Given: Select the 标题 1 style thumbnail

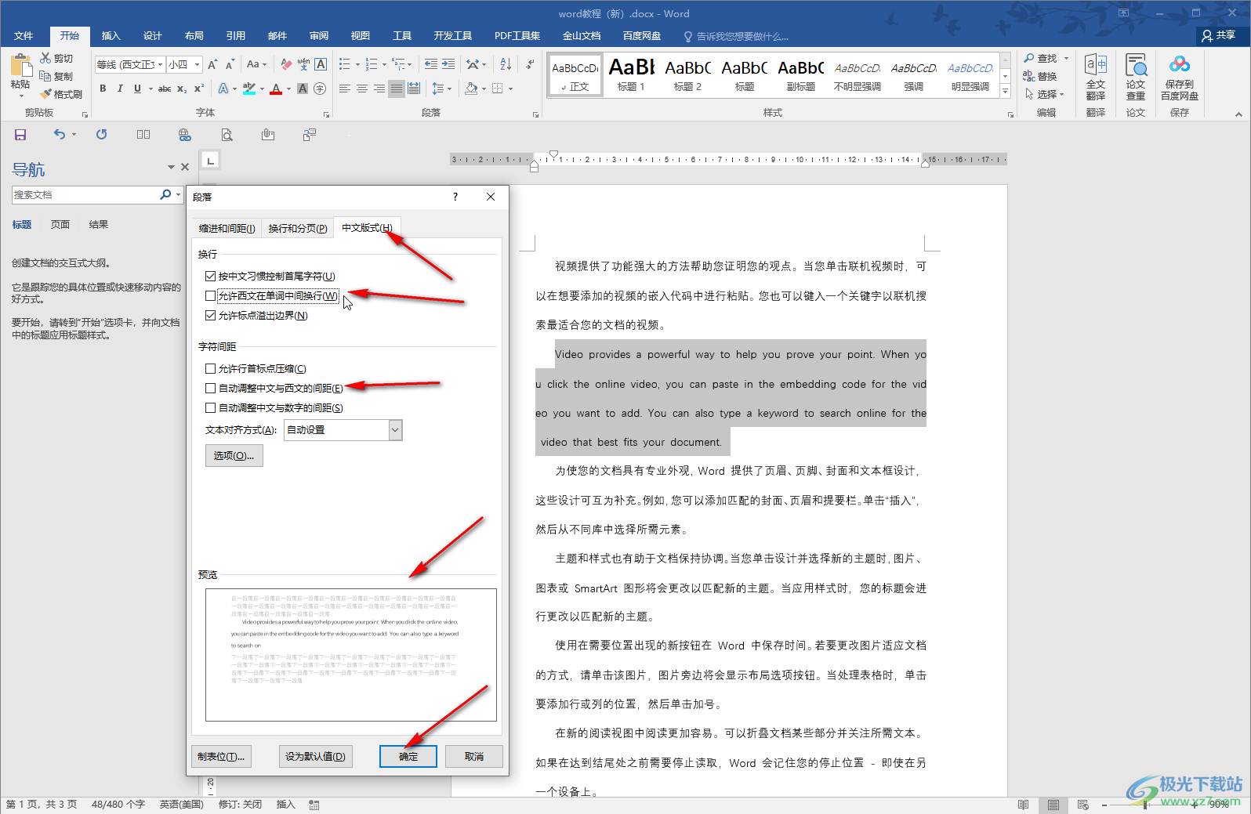Looking at the screenshot, I should pos(631,75).
